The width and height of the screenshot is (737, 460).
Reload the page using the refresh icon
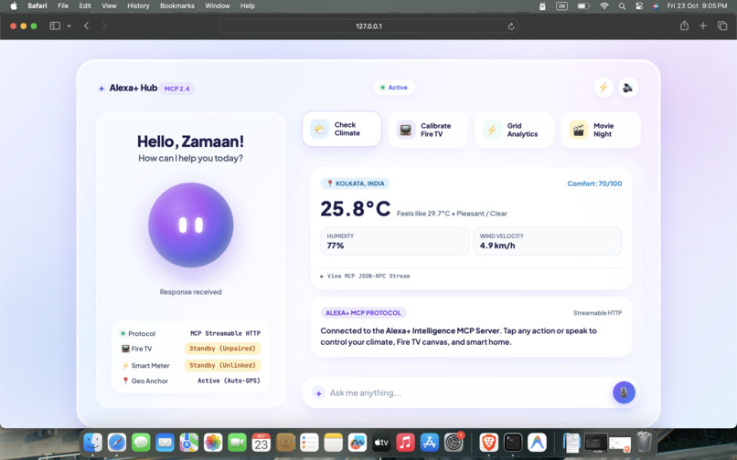coord(511,26)
